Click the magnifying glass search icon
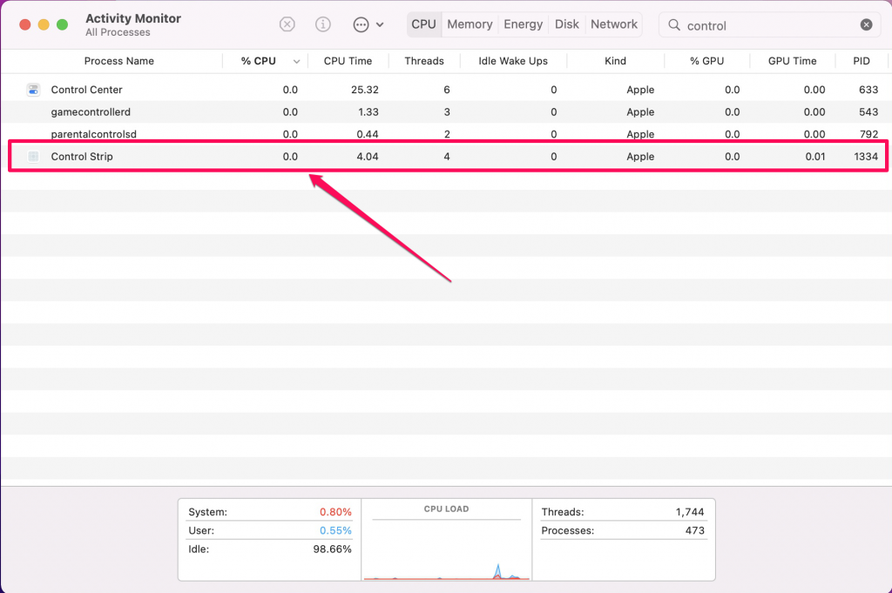 674,24
